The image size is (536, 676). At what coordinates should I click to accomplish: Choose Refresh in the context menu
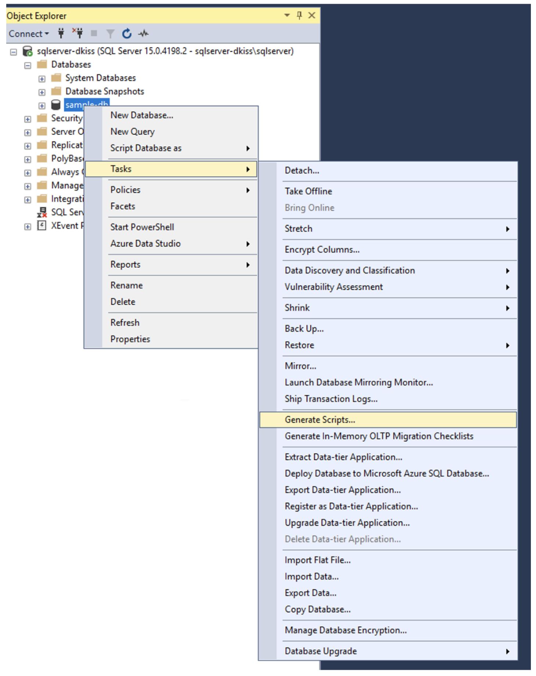coord(171,323)
